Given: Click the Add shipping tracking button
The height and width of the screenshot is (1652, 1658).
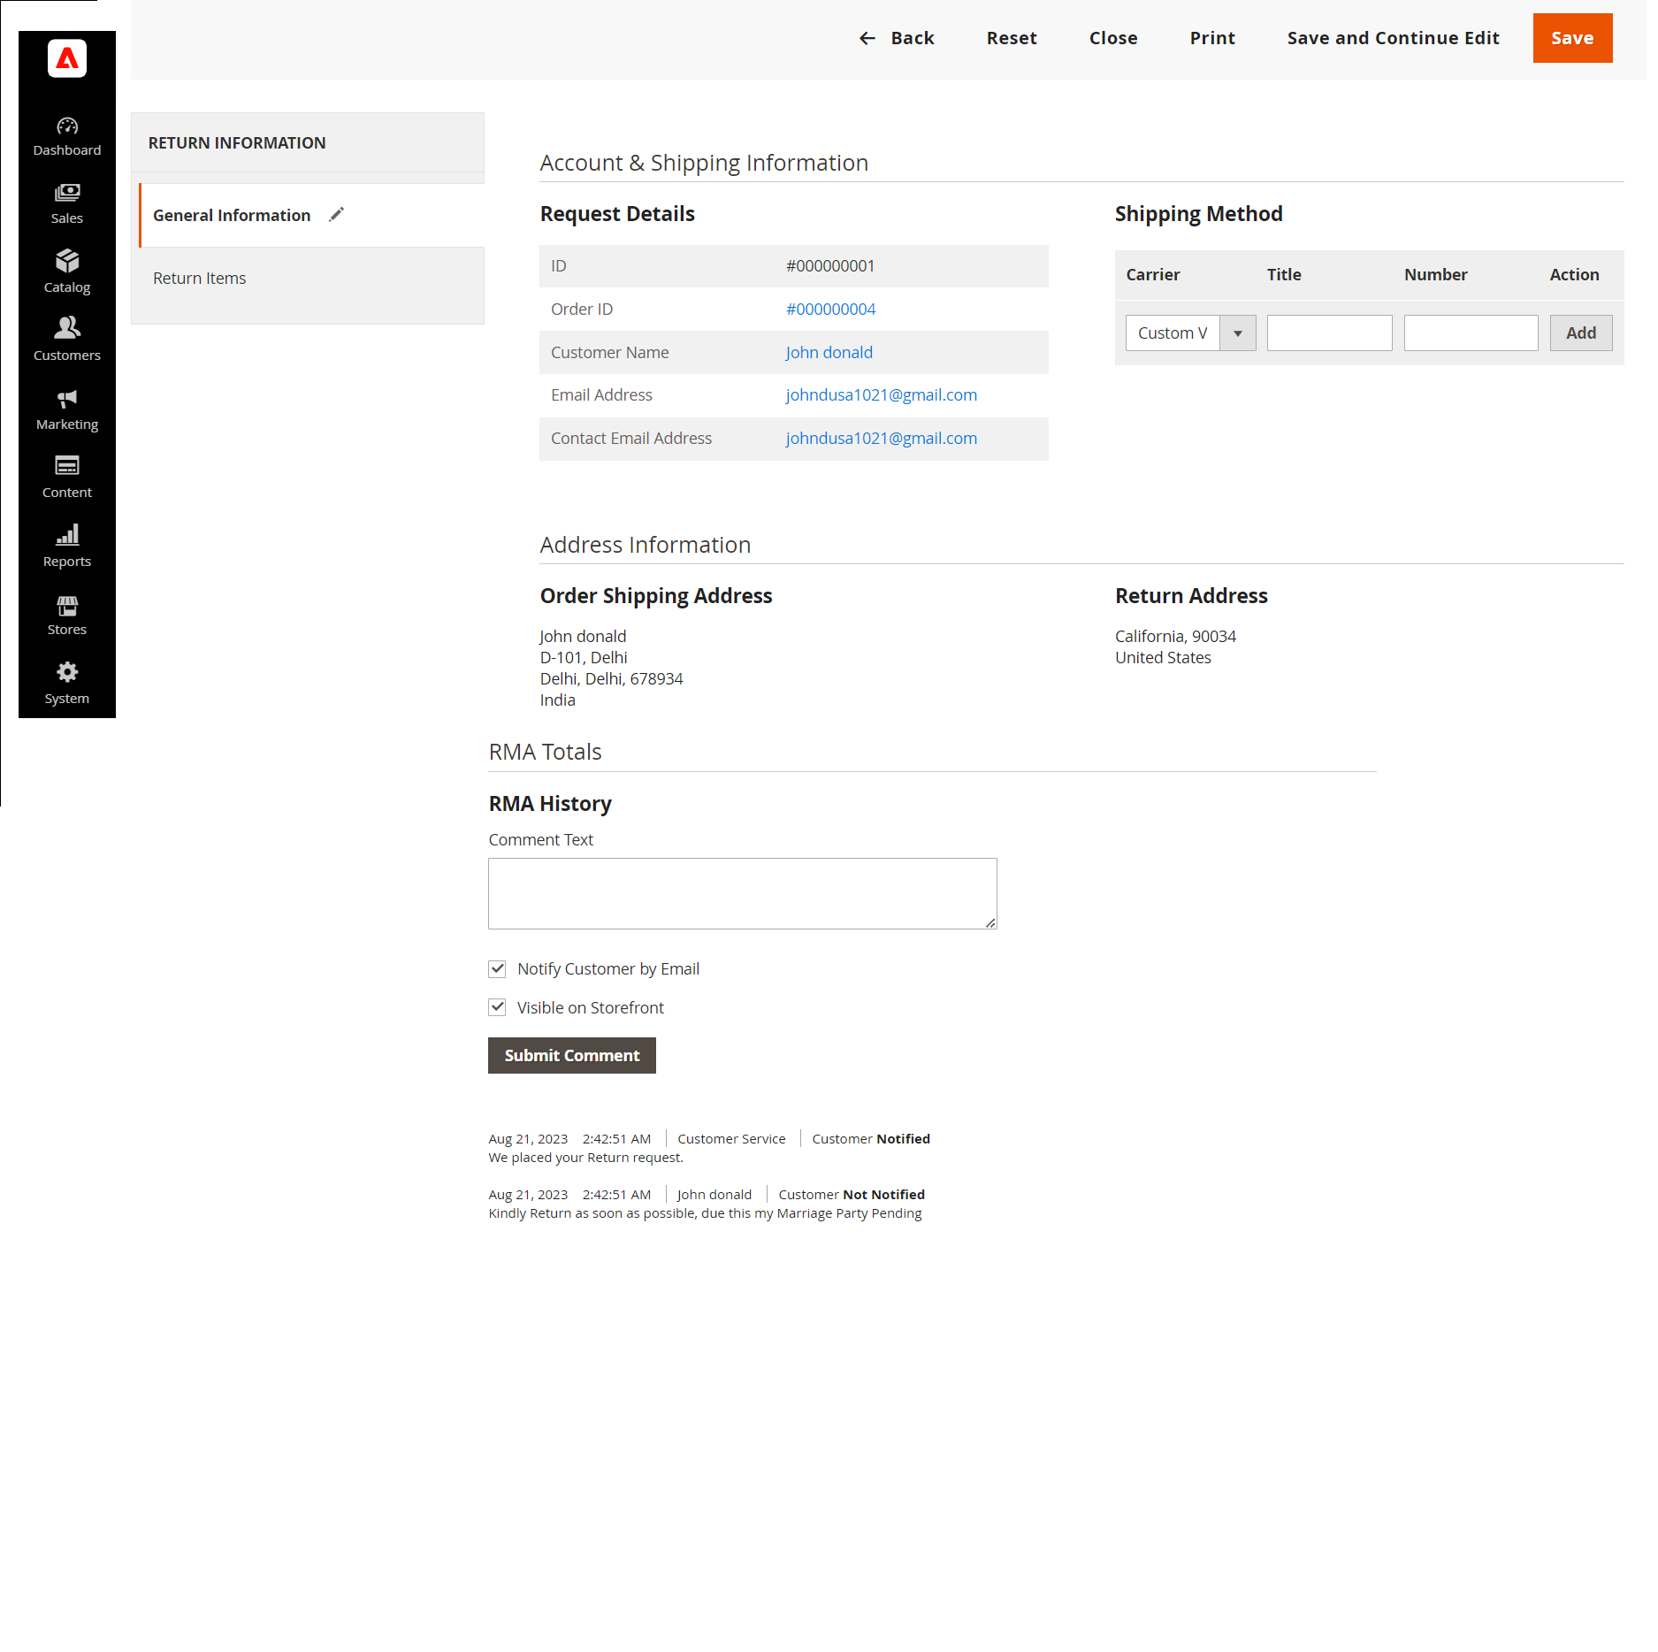Looking at the screenshot, I should click(1581, 333).
